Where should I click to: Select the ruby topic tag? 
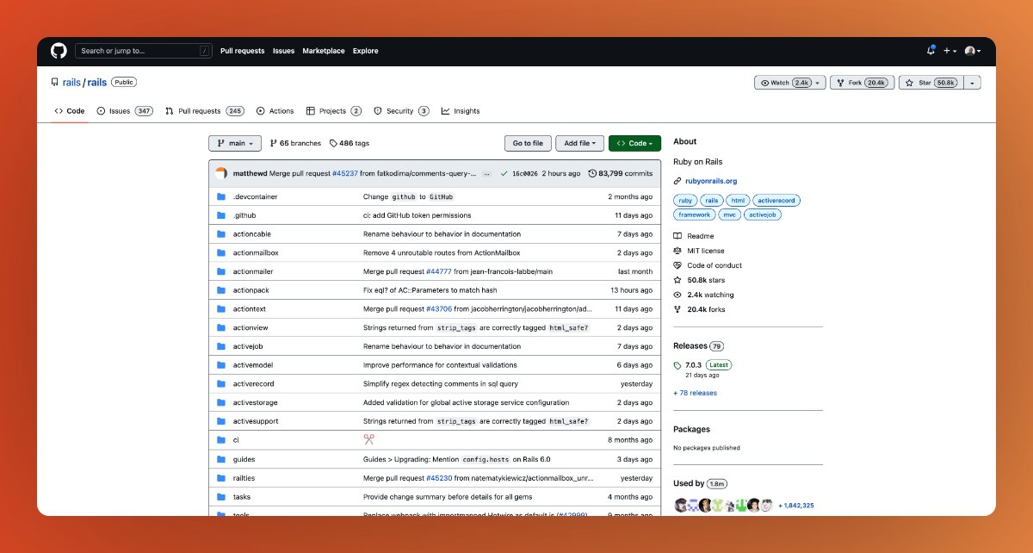685,200
